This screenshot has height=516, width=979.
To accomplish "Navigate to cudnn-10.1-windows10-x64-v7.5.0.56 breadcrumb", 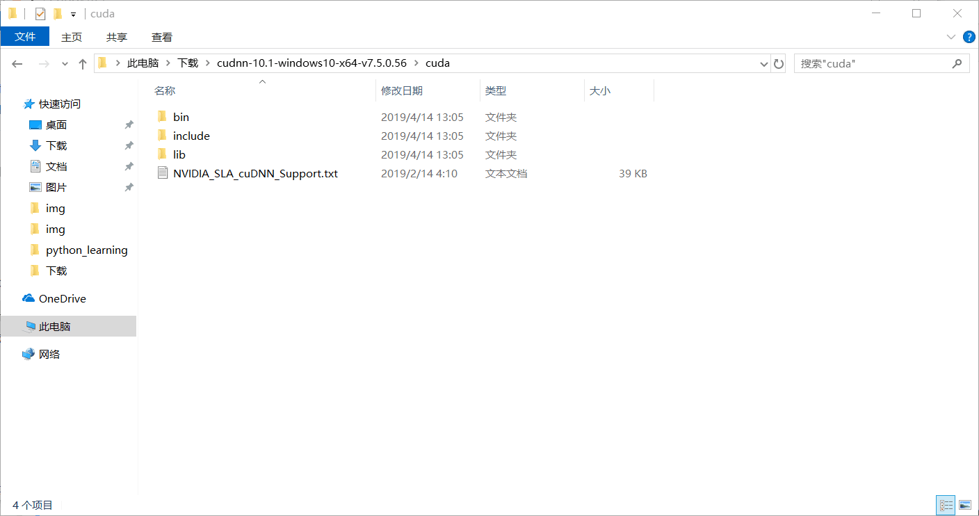I will click(311, 63).
